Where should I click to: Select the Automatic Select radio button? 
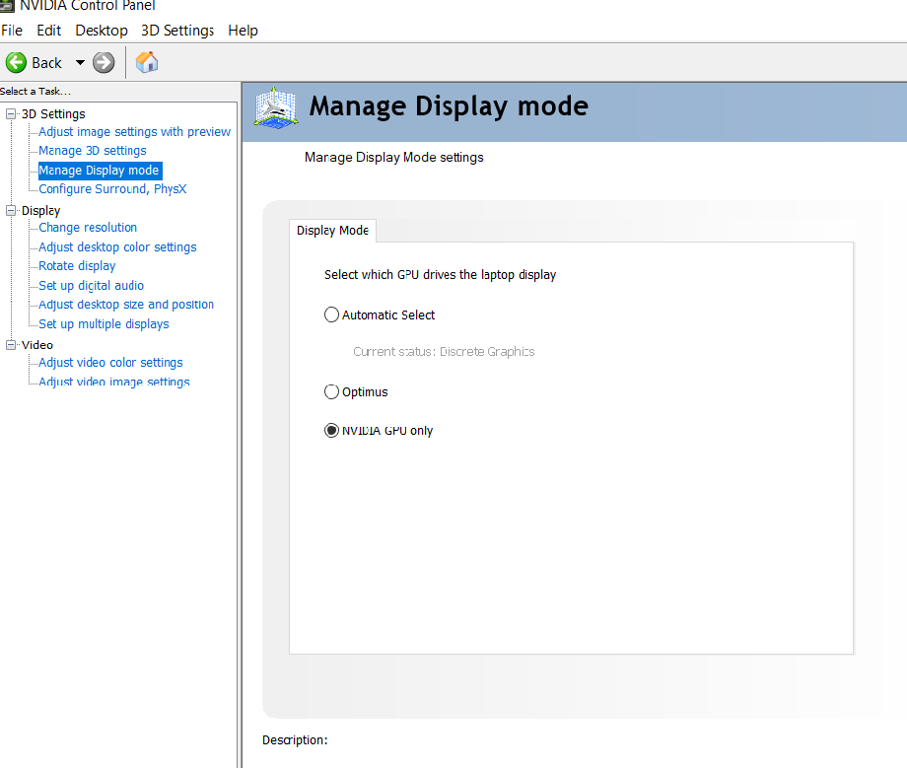click(331, 314)
